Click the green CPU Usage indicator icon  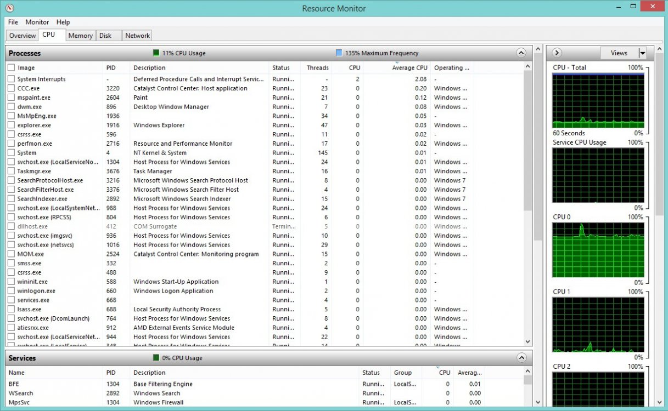(x=156, y=53)
